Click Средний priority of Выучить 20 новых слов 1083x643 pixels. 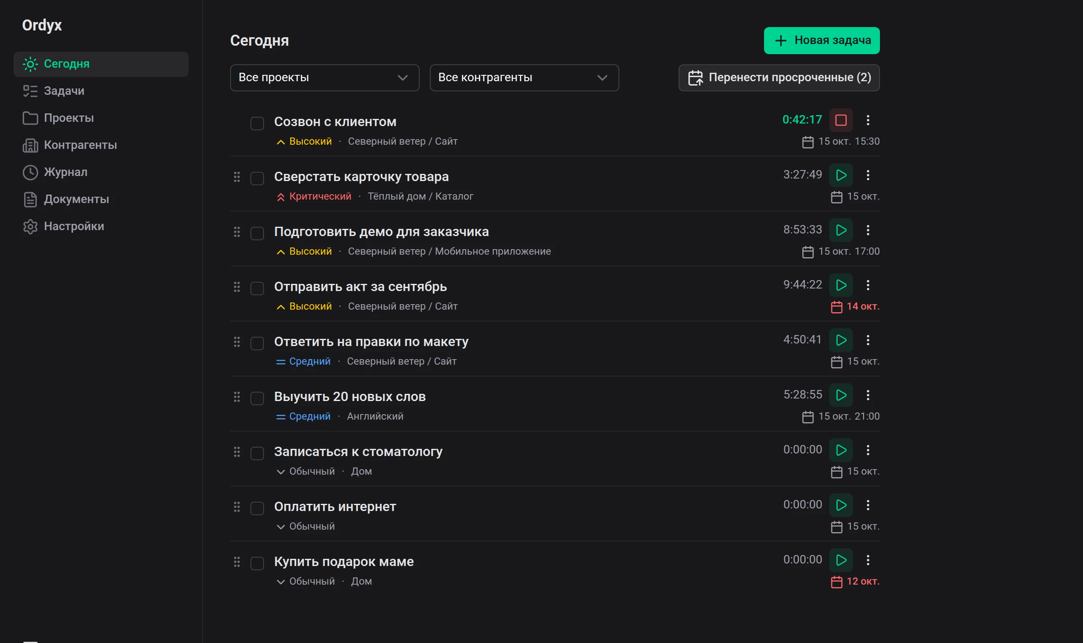pos(303,416)
